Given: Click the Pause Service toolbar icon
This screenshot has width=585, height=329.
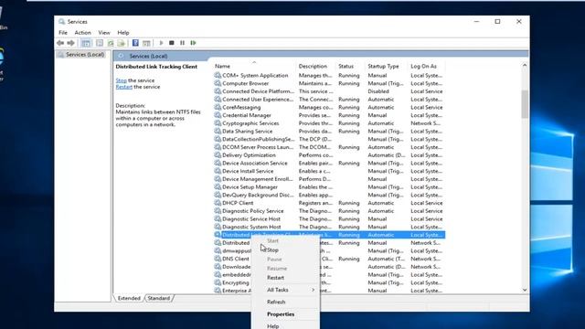Looking at the screenshot, I should click(x=182, y=43).
